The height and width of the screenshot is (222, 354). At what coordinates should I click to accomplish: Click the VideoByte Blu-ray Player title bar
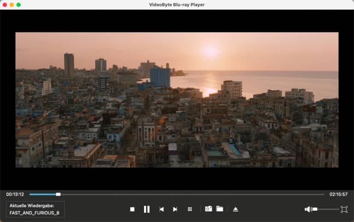tap(177, 5)
